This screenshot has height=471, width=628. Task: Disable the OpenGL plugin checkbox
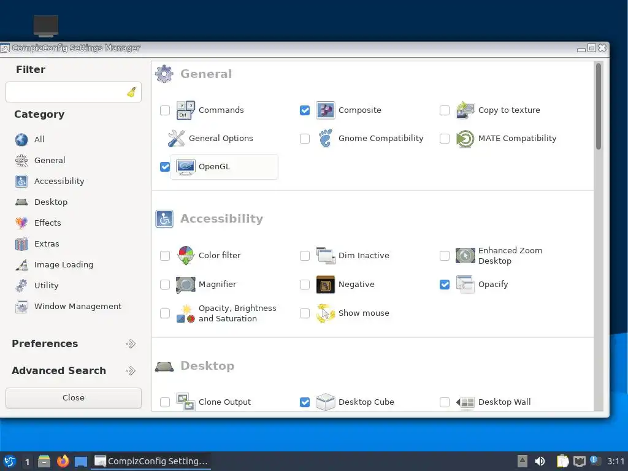[x=165, y=167]
